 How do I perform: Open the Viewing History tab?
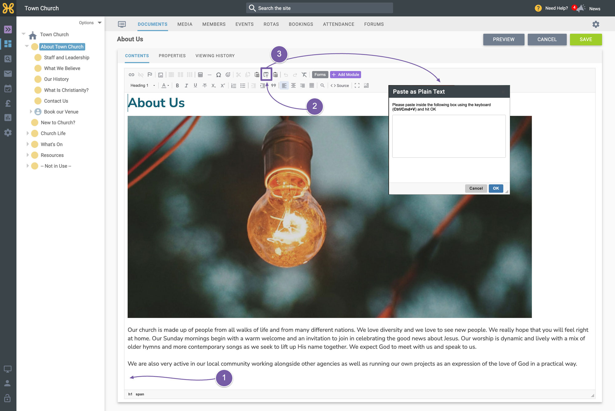(x=215, y=56)
